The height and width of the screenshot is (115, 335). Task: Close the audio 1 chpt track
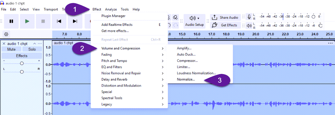[x=4, y=44]
